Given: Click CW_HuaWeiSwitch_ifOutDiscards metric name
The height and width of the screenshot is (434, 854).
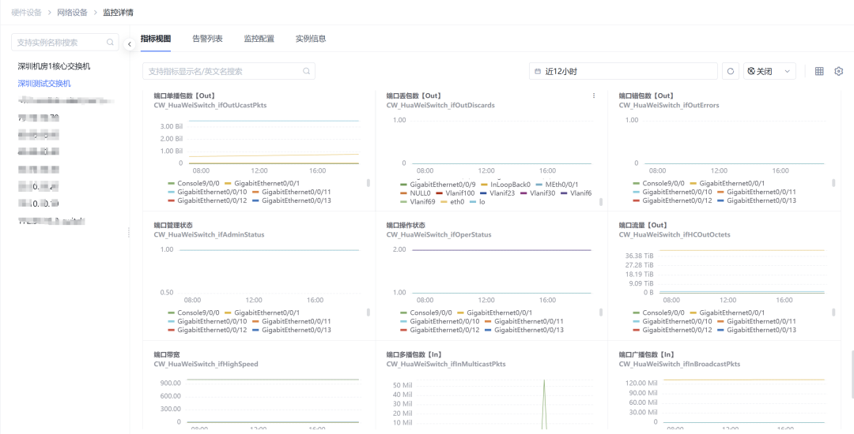Looking at the screenshot, I should coord(440,105).
